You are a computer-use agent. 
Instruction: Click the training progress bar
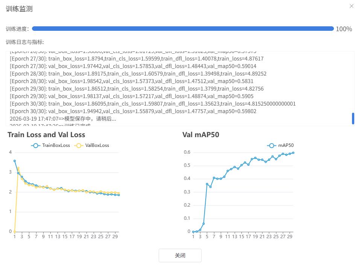coord(183,29)
